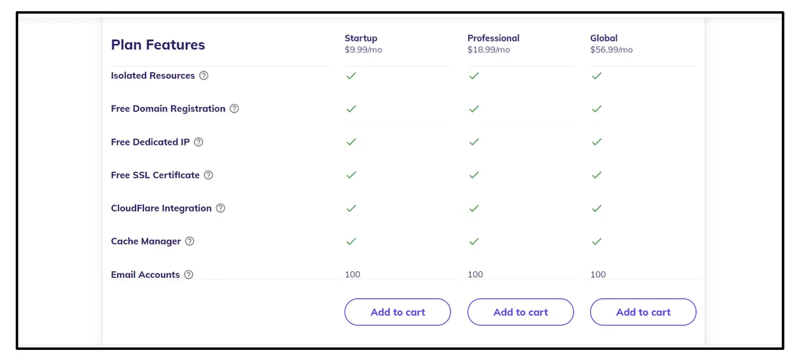This screenshot has width=812, height=363.
Task: Click the CloudFlare Integration feature label
Action: pyautogui.click(x=161, y=208)
